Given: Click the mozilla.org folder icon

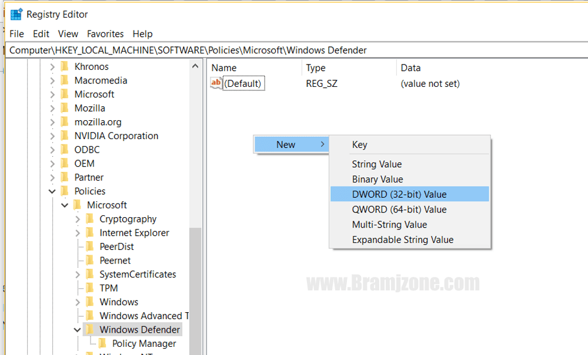Looking at the screenshot, I should 65,121.
